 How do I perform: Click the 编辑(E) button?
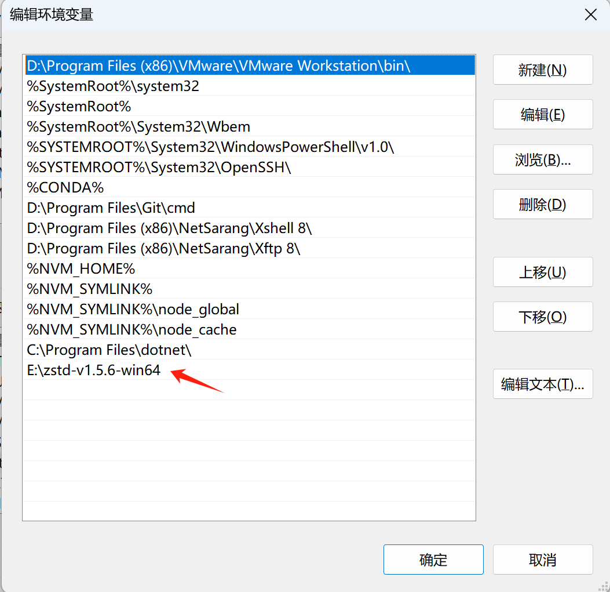click(543, 114)
